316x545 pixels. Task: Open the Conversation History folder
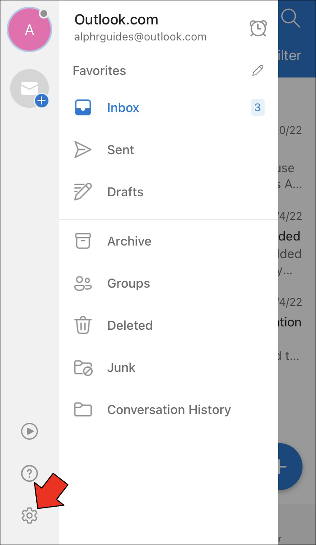(x=169, y=410)
